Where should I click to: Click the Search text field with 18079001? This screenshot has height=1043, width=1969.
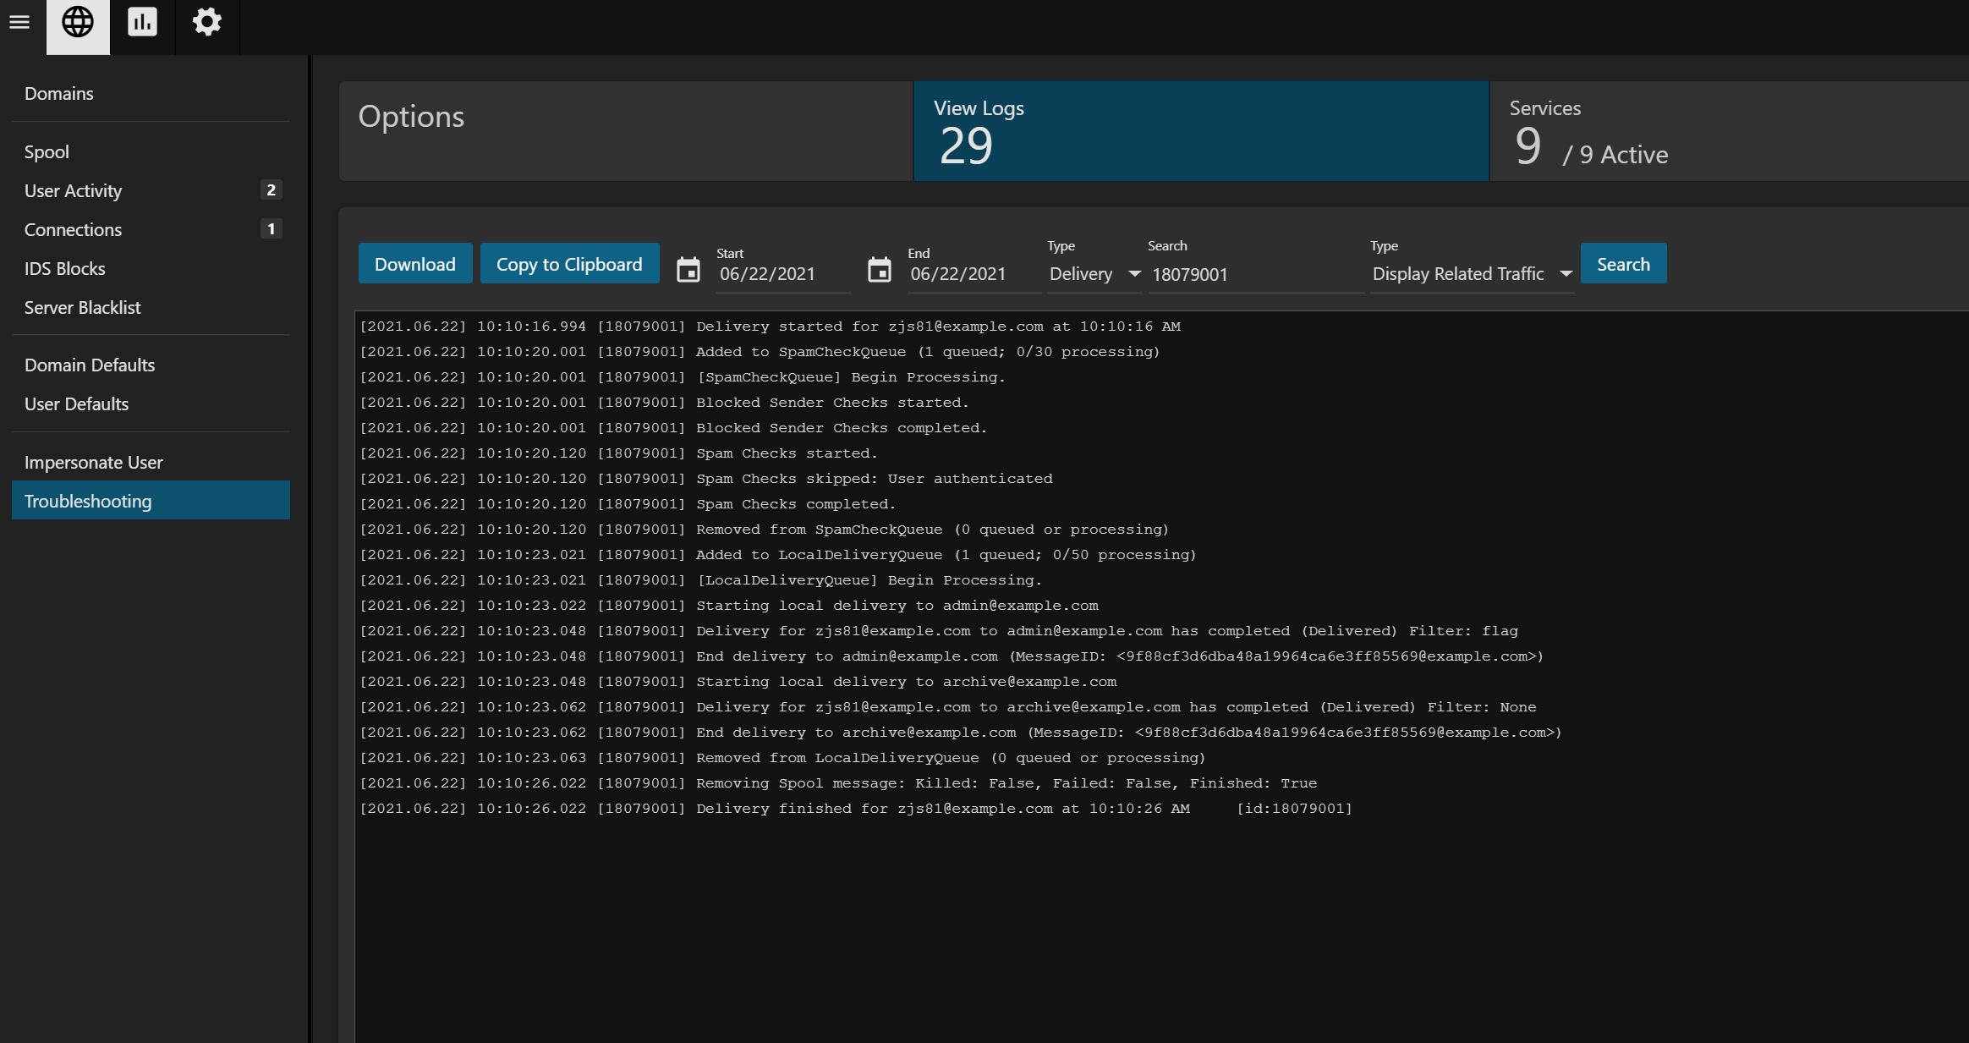(1254, 274)
